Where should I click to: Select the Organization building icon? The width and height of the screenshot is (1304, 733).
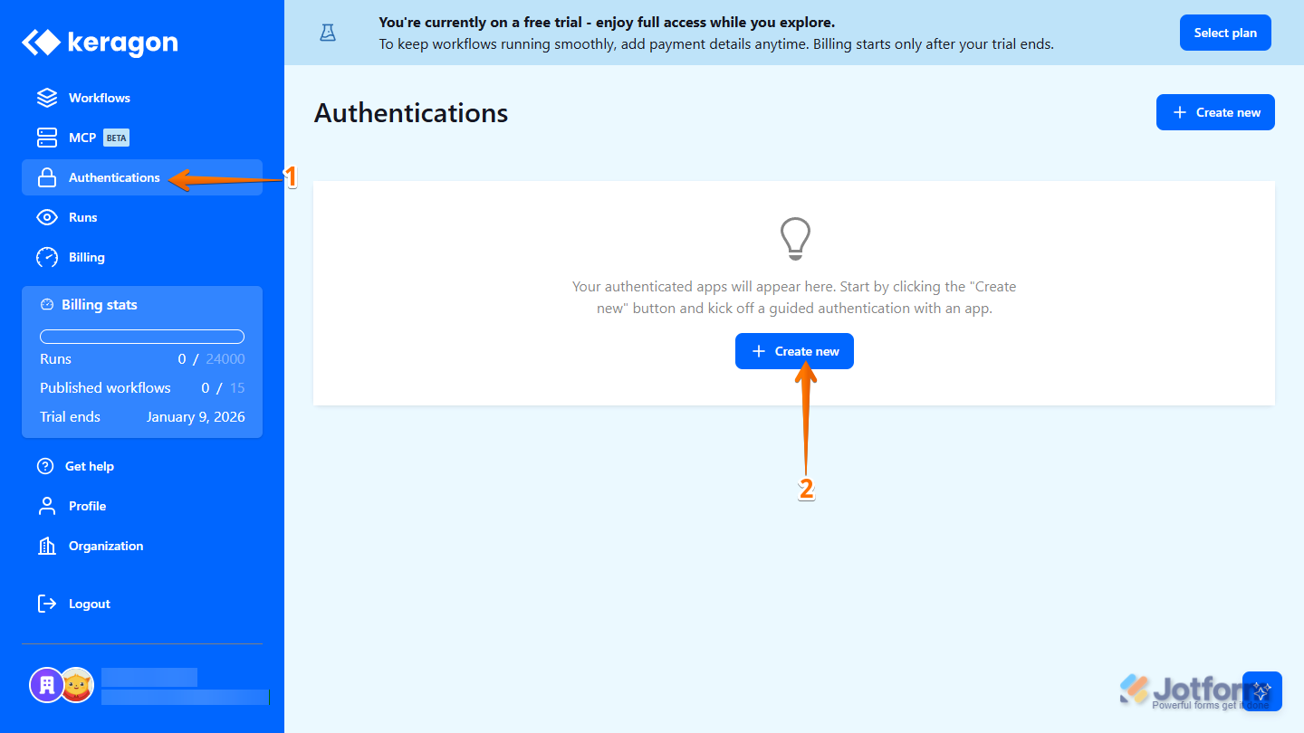pyautogui.click(x=46, y=546)
